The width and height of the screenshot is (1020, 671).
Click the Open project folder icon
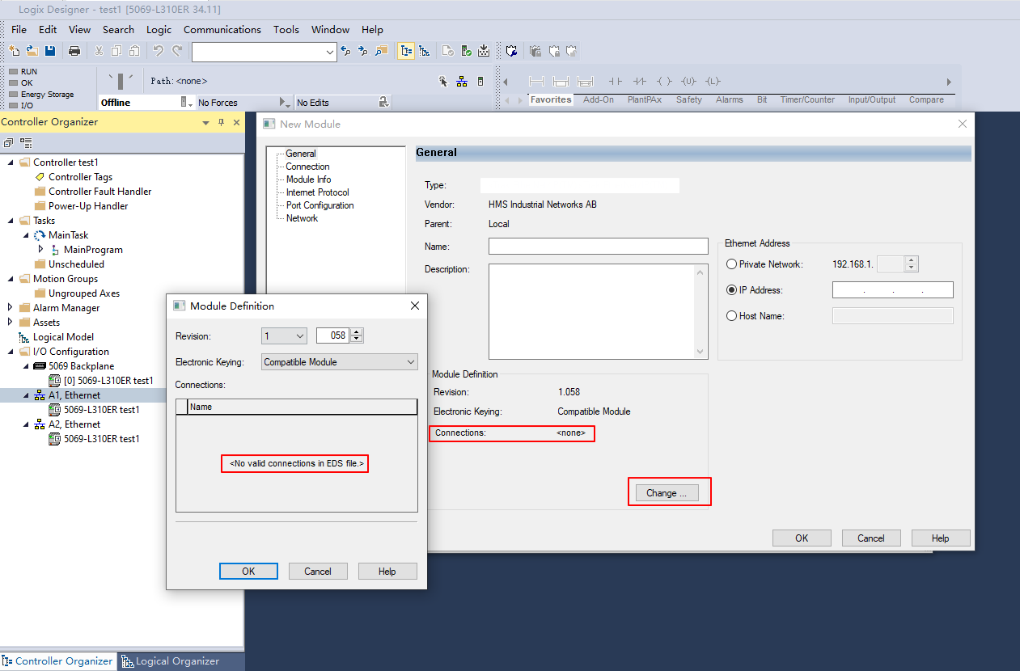[32, 51]
